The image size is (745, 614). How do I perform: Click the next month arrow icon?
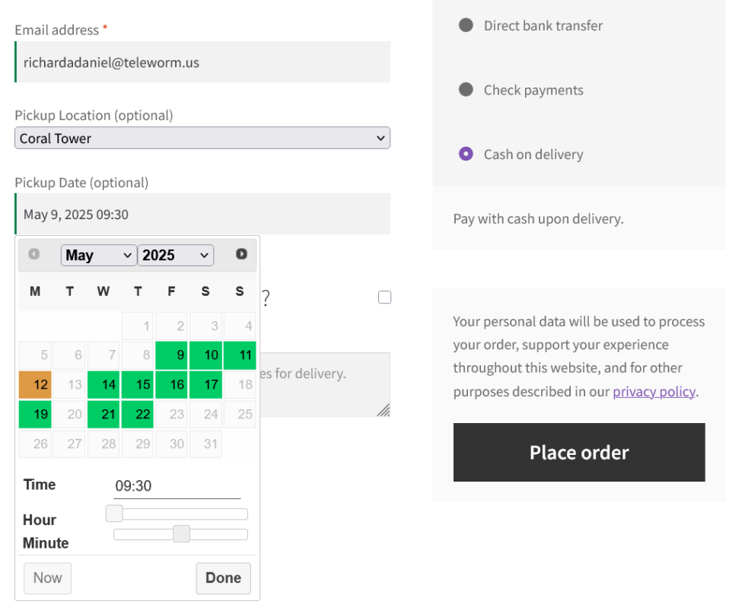(x=241, y=254)
